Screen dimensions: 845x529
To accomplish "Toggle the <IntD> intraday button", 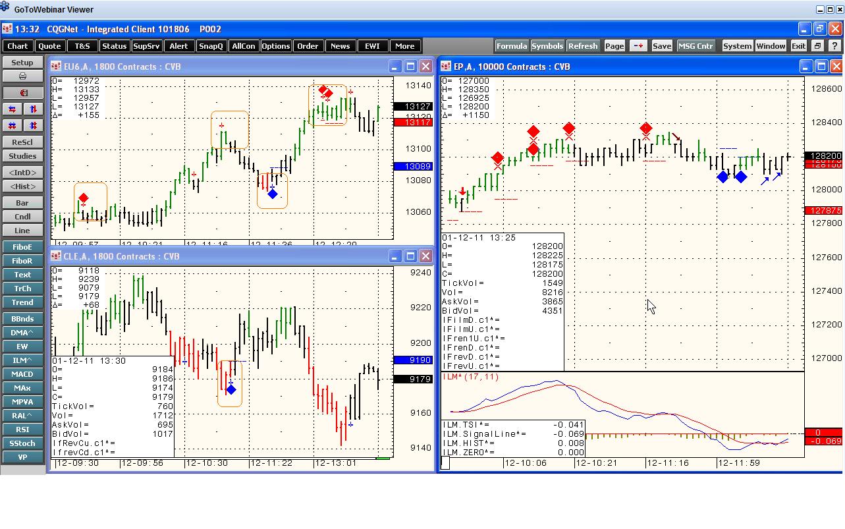I will [x=22, y=173].
